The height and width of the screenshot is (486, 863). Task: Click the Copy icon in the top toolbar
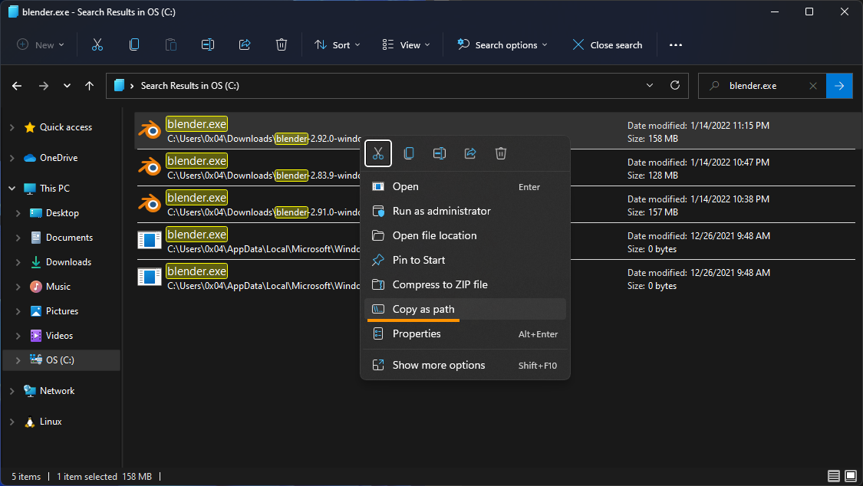click(x=134, y=45)
